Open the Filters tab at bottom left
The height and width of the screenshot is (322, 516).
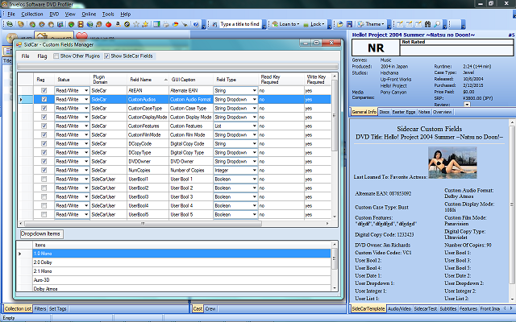point(40,309)
